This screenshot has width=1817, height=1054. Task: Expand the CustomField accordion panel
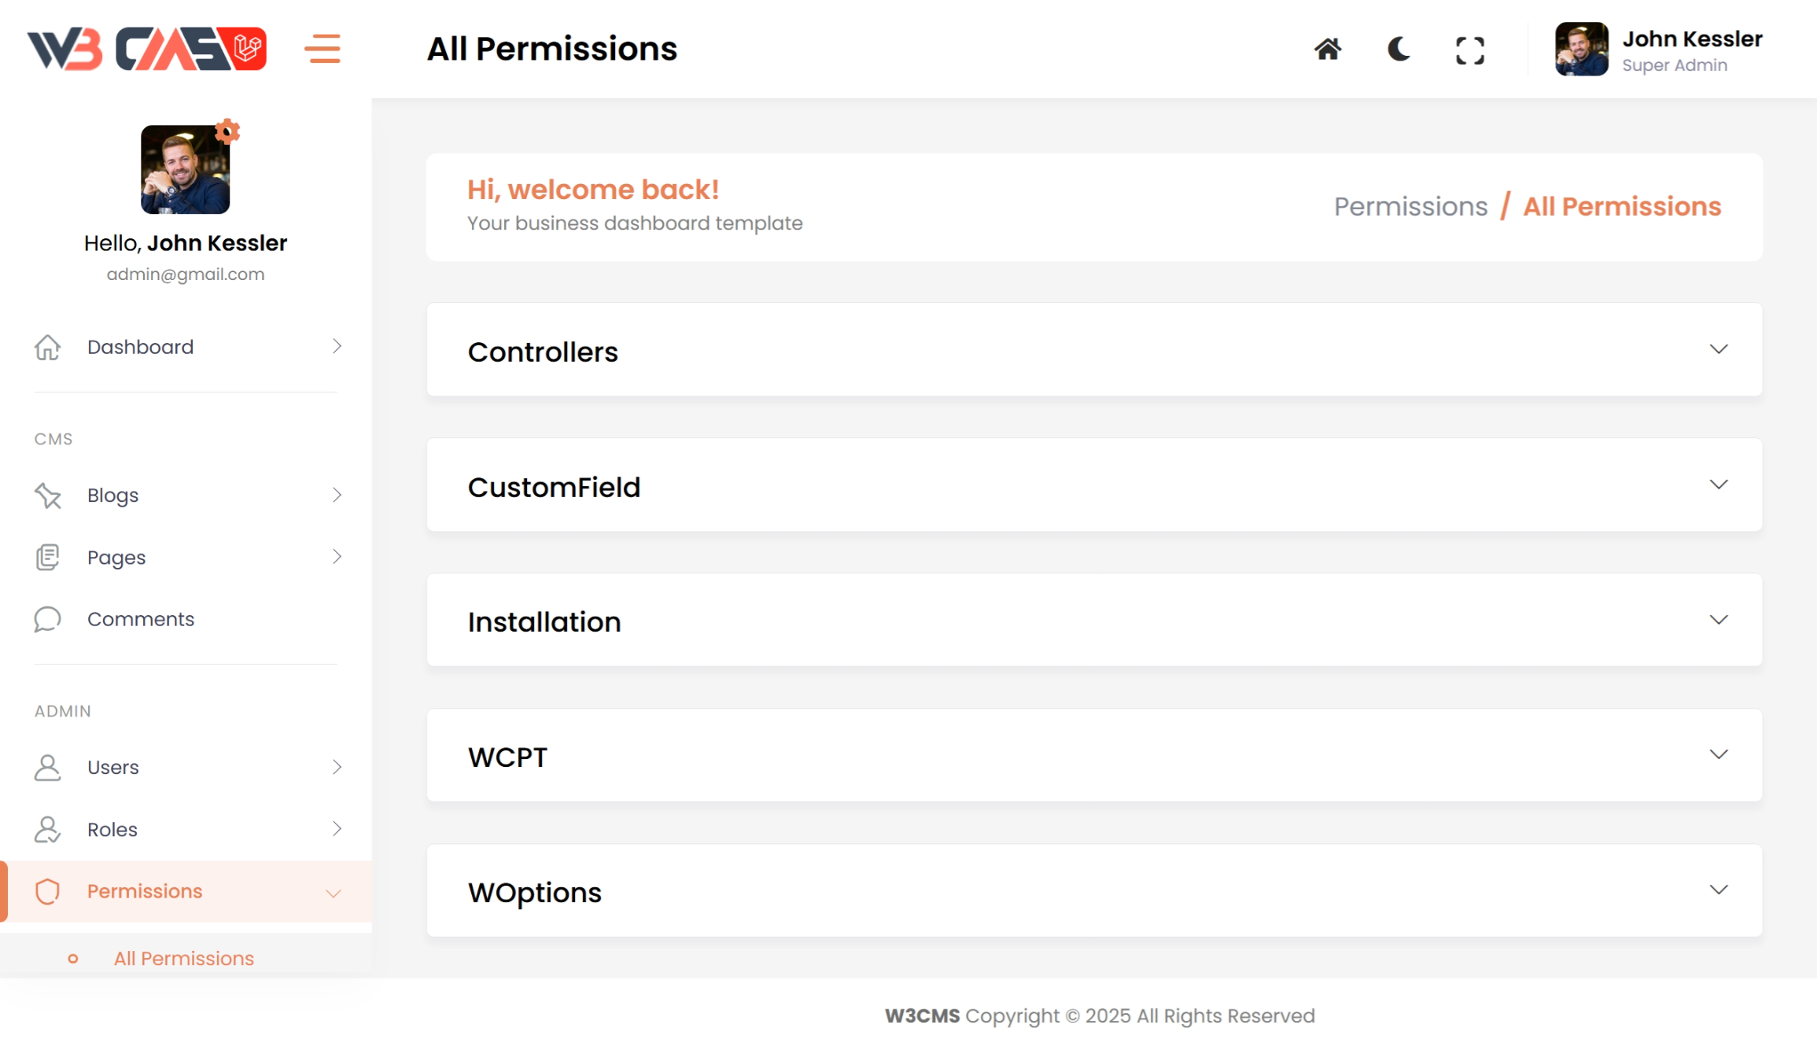pyautogui.click(x=1719, y=485)
